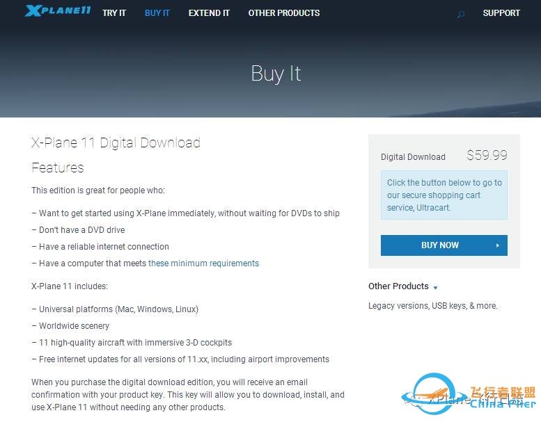Open the EXTEND IT menu
Image resolution: width=541 pixels, height=422 pixels.
pos(209,13)
